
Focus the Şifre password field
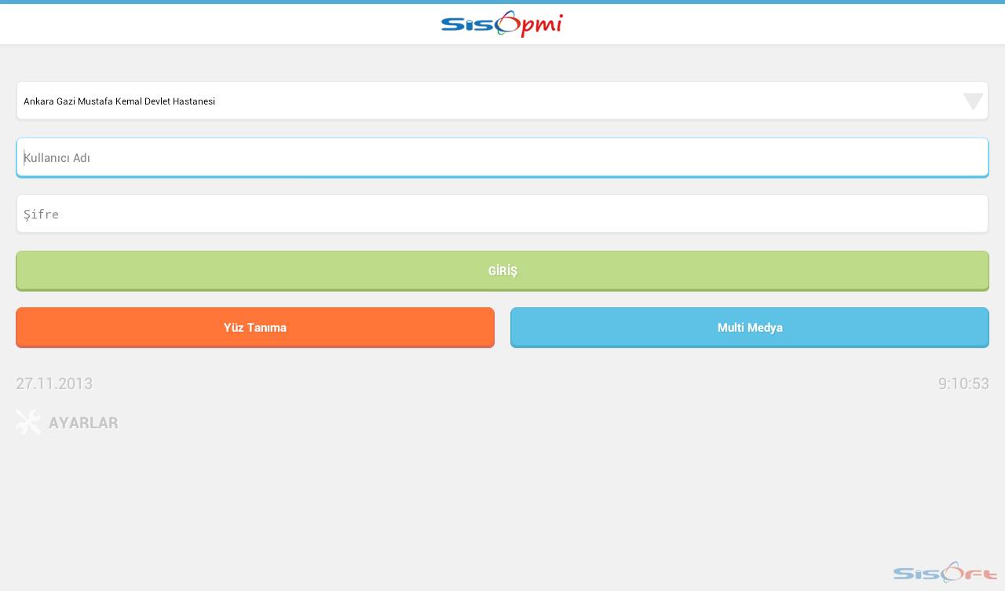[x=502, y=214]
